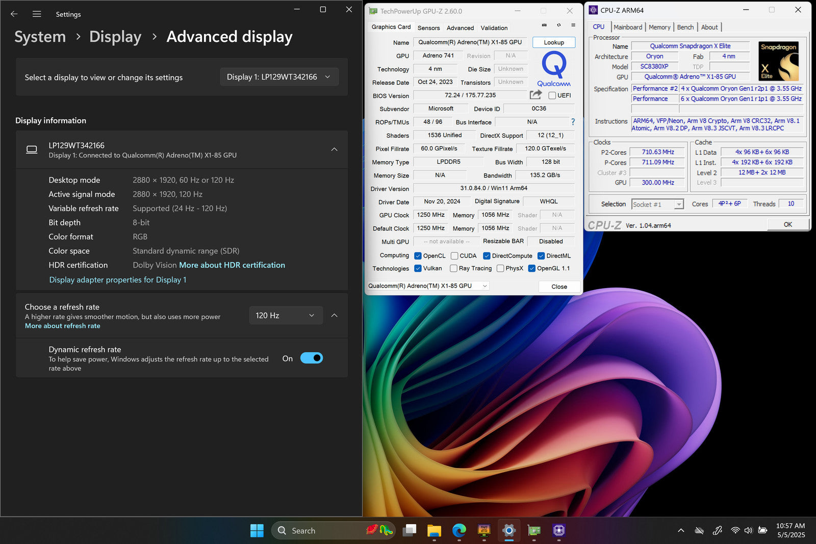
Task: Click Bus Interface question mark help
Action: 573,122
